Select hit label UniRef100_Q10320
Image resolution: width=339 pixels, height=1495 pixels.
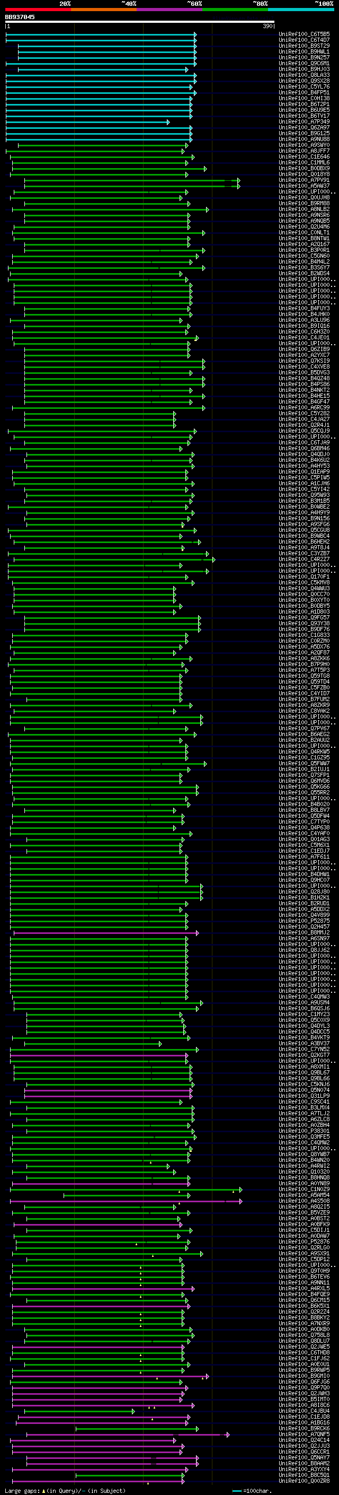coord(304,1171)
